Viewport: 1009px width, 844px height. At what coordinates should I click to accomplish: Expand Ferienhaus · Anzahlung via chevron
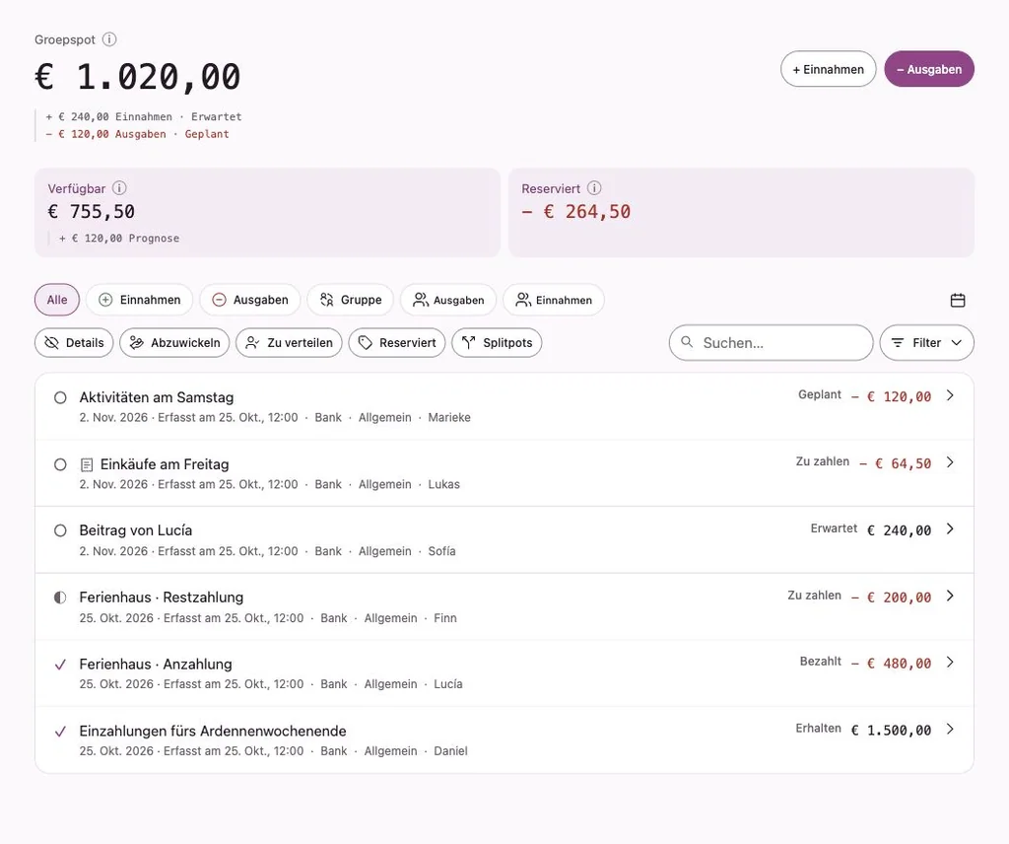tap(950, 662)
